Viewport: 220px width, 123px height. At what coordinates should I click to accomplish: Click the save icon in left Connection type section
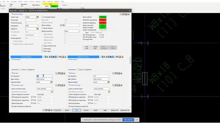pyautogui.click(x=62, y=85)
